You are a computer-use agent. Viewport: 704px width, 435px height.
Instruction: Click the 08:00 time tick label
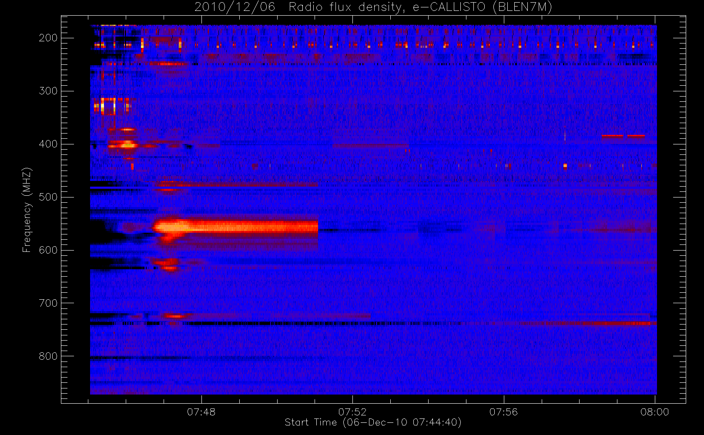pos(654,412)
